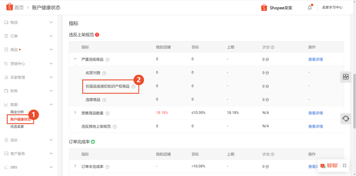Click the notification bell icon
The height and width of the screenshot is (176, 356).
[x=310, y=8]
